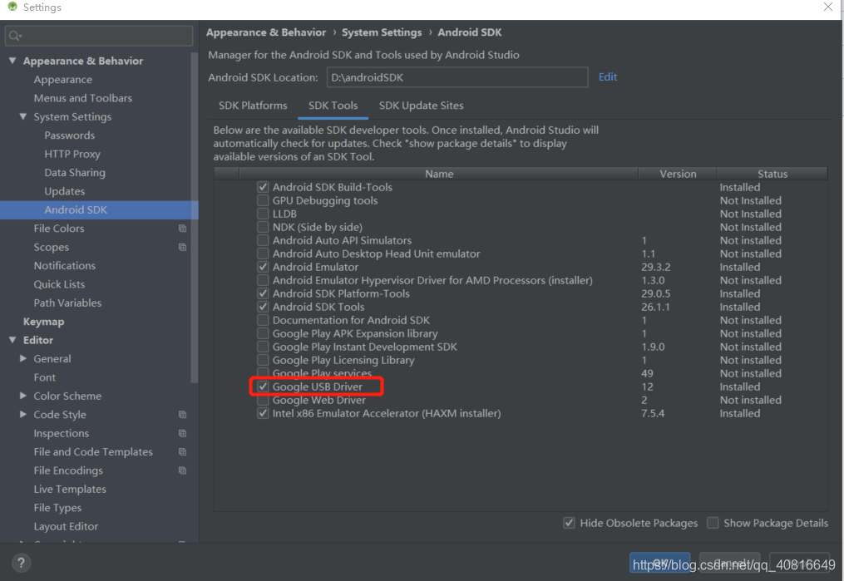Select the SDK Tools tab
Viewport: 844px width, 581px height.
coord(333,106)
